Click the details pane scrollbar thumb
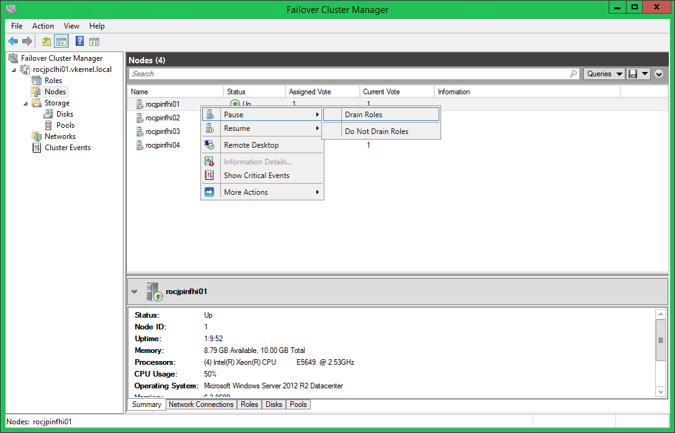Viewport: 675px width, 433px height. (660, 341)
